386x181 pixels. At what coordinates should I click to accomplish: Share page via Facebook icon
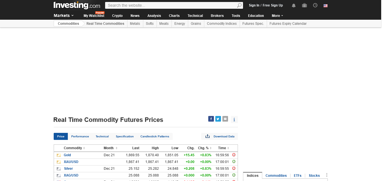211,119
